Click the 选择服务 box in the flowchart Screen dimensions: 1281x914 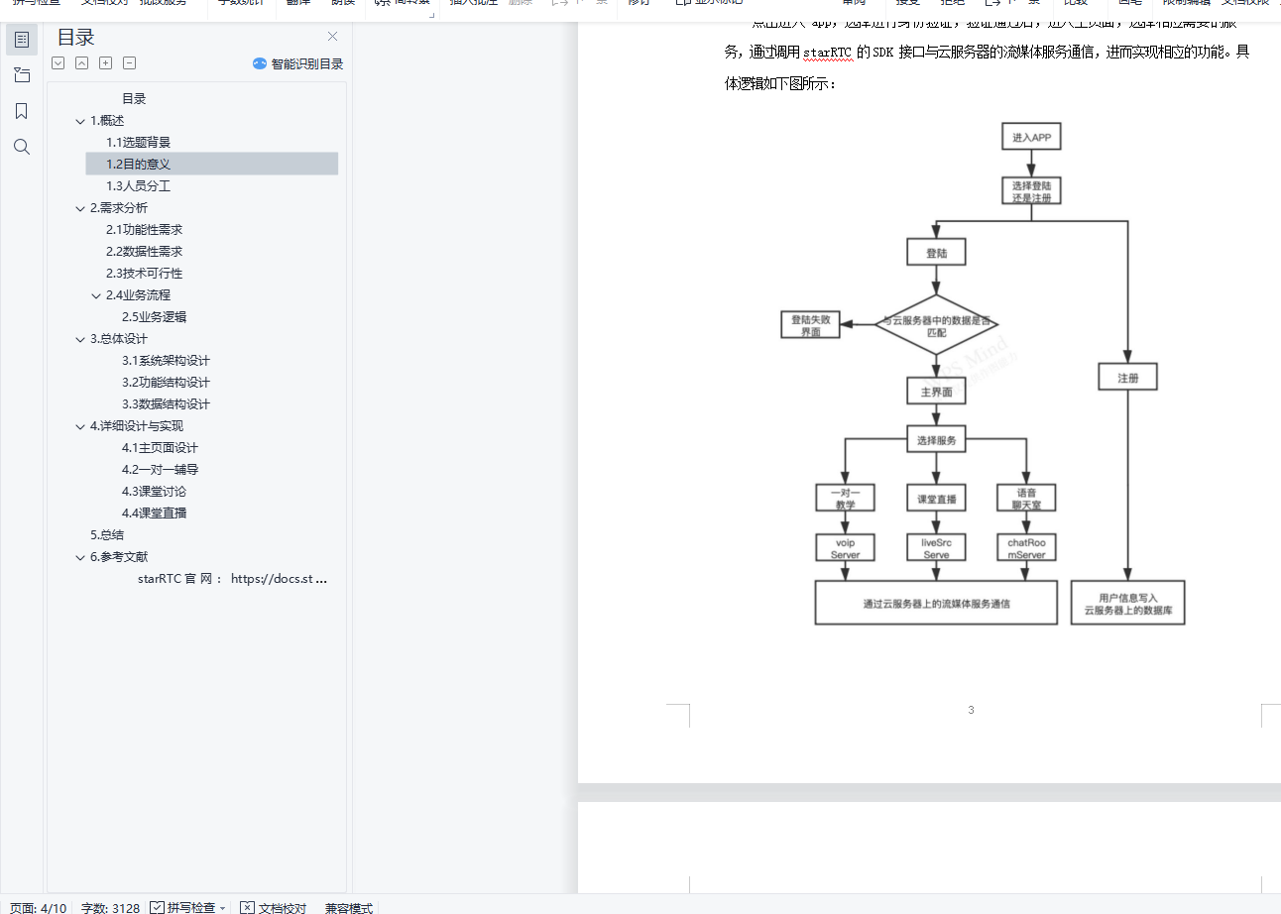pos(937,440)
